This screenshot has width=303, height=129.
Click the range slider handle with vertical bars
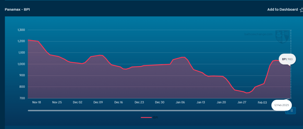pyautogui.click(x=292, y=111)
